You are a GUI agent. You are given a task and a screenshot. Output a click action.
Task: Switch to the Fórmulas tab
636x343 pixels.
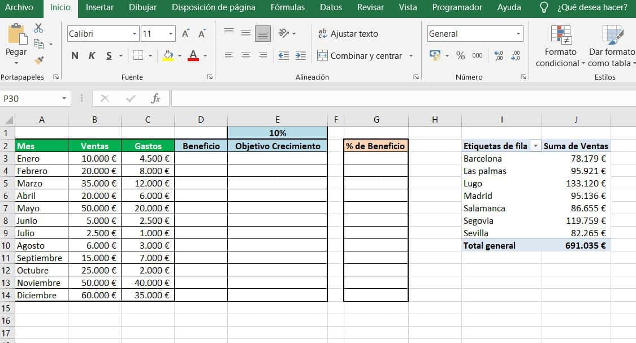[288, 7]
